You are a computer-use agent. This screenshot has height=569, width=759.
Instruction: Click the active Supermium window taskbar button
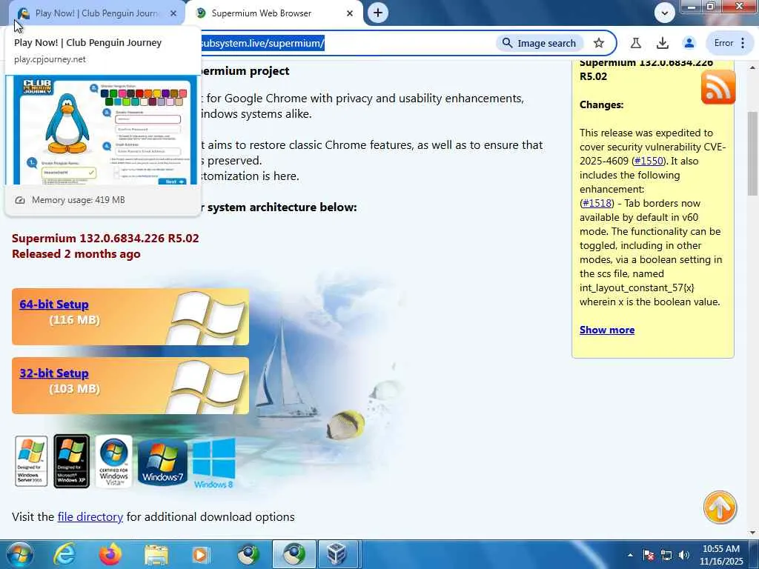[x=294, y=554]
